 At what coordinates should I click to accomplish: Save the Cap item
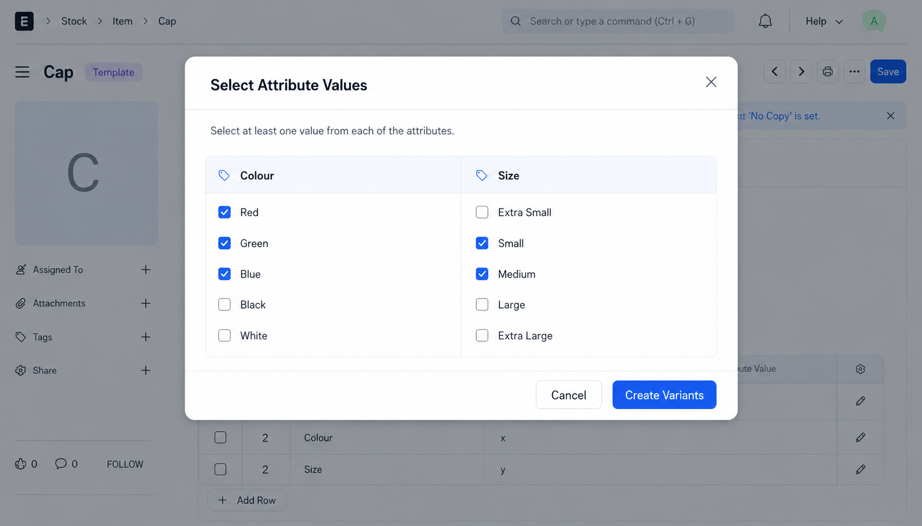tap(888, 72)
